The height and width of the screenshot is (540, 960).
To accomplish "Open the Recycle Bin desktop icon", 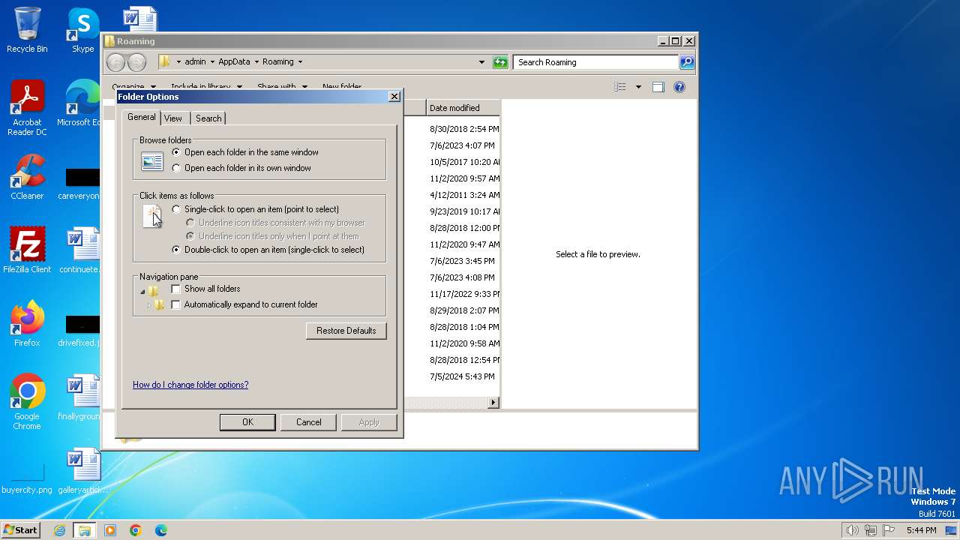I will [x=27, y=30].
